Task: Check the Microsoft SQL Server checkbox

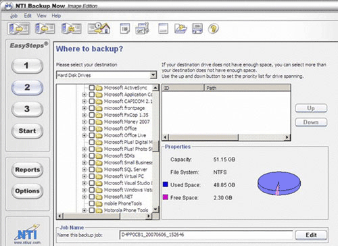Action: (91, 170)
